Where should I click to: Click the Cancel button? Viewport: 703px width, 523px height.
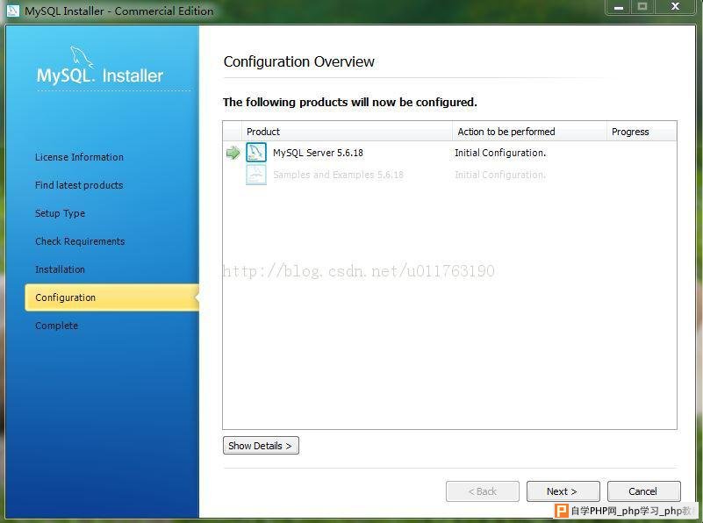coord(644,491)
